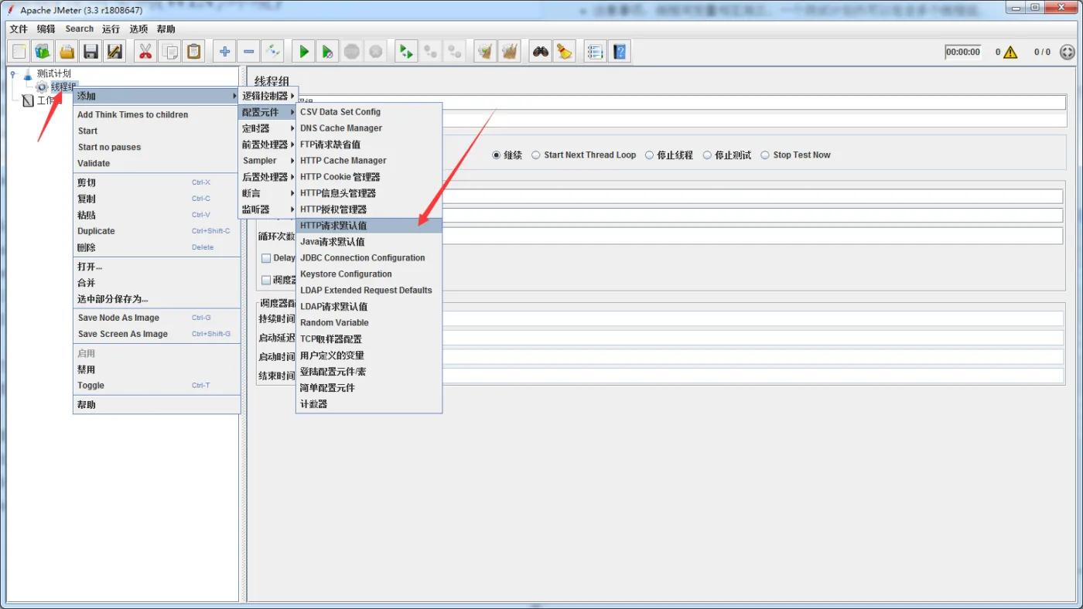Viewport: 1083px width, 609px height.
Task: Click the Open folder toolbar icon
Action: 67,52
